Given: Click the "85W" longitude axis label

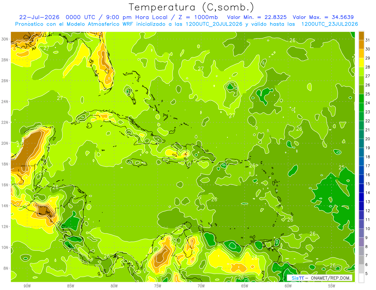Looking at the screenshot, I should [x=70, y=286].
